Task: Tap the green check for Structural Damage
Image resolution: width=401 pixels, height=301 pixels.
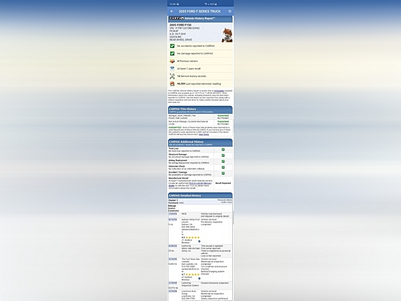Action: click(223, 156)
